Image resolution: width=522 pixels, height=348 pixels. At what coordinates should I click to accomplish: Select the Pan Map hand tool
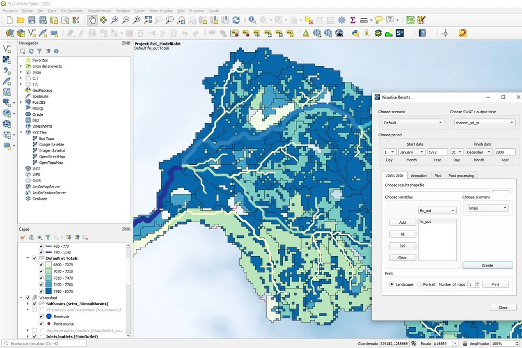[x=92, y=20]
